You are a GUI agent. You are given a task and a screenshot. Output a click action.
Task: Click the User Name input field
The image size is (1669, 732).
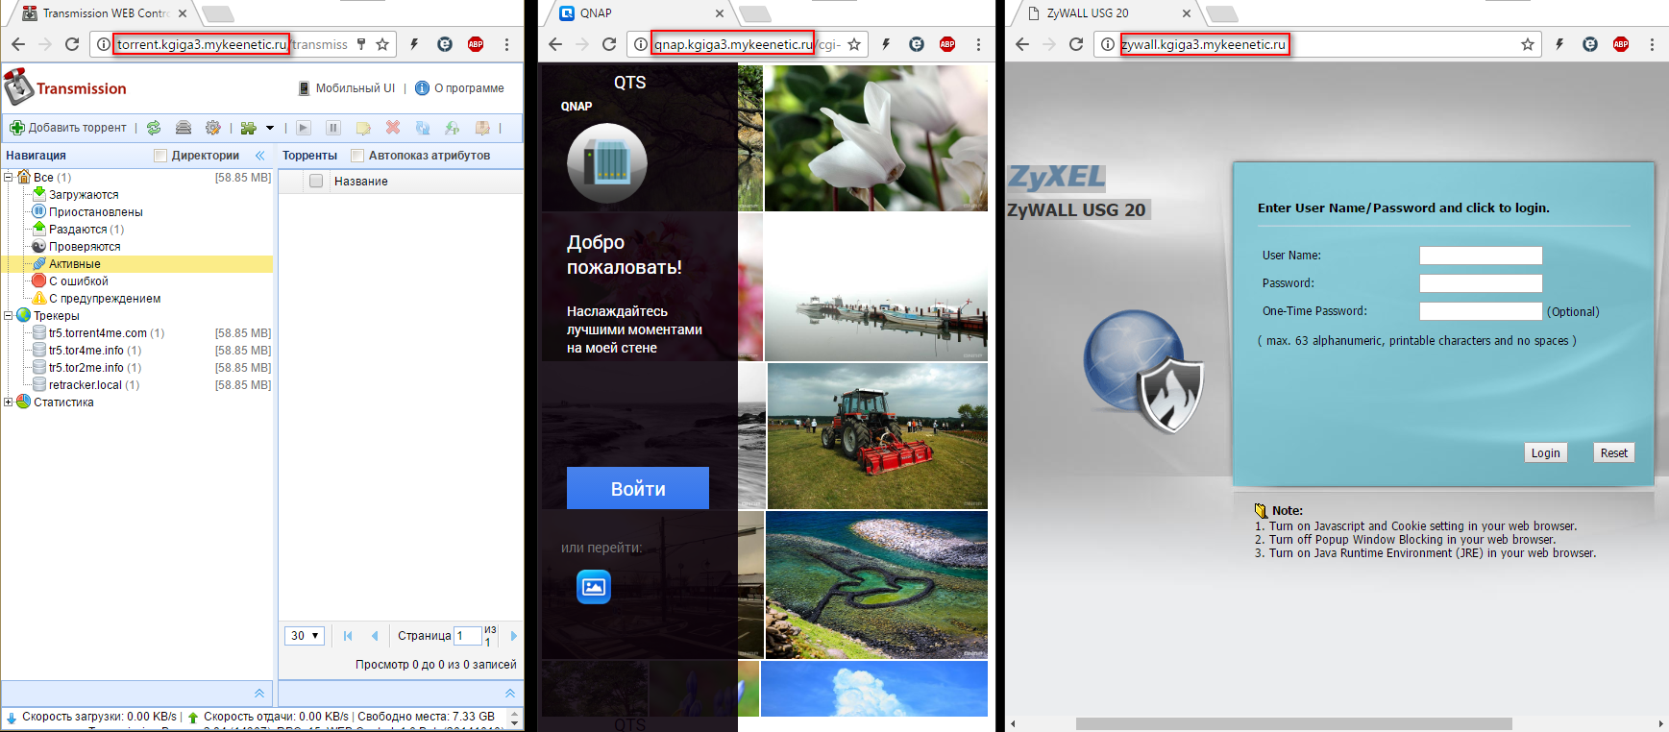1481,256
